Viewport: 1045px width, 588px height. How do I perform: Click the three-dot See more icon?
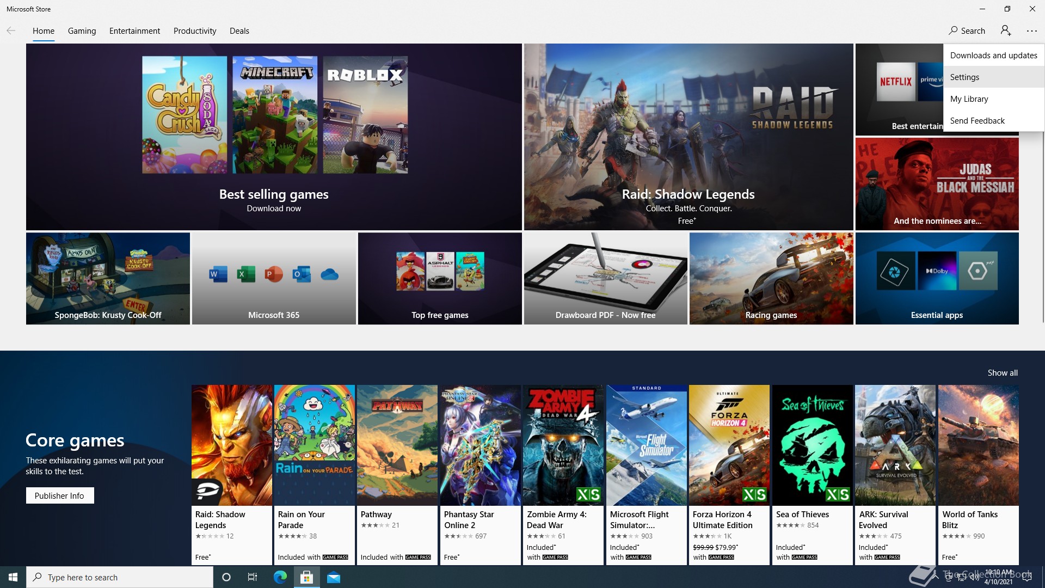[1032, 31]
